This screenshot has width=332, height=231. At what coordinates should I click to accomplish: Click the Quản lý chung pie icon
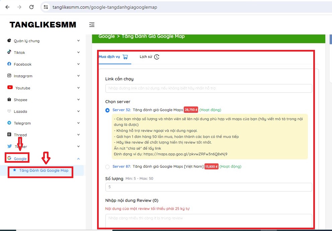tap(9, 41)
